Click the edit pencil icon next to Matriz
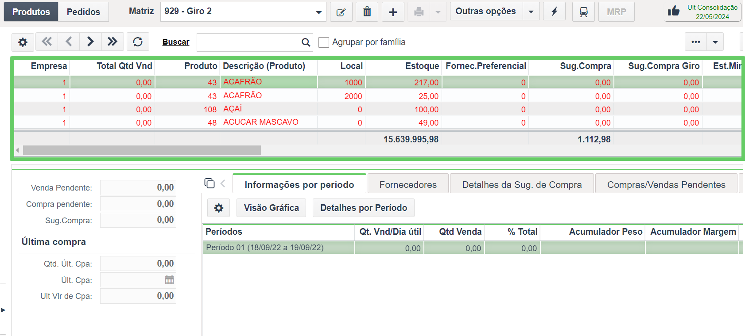This screenshot has width=745, height=336. tap(341, 12)
